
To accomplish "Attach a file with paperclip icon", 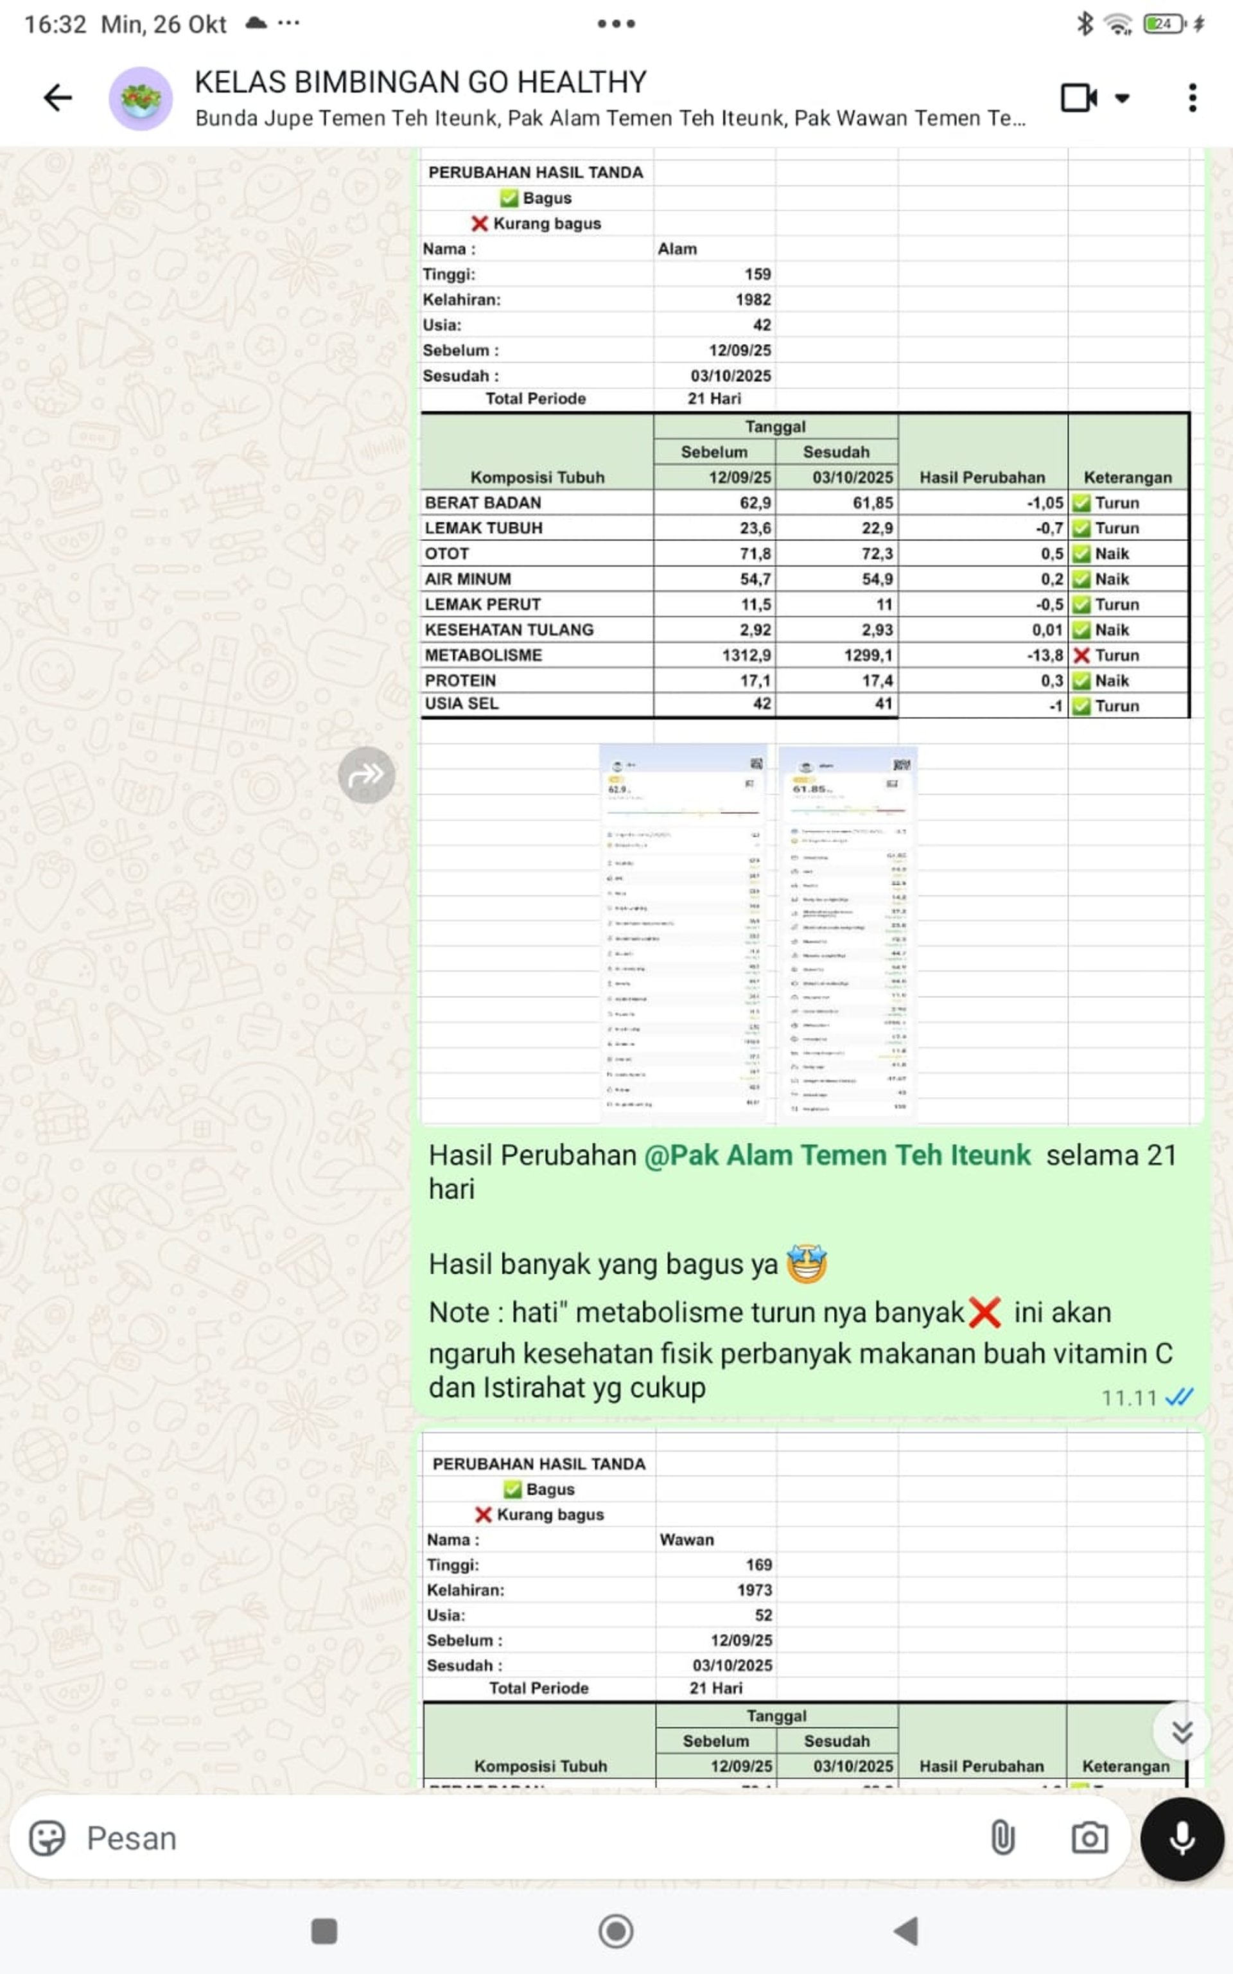I will [1002, 1838].
